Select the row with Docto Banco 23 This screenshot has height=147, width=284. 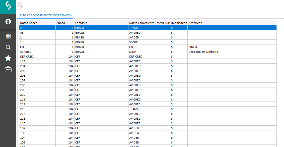[x=148, y=28]
